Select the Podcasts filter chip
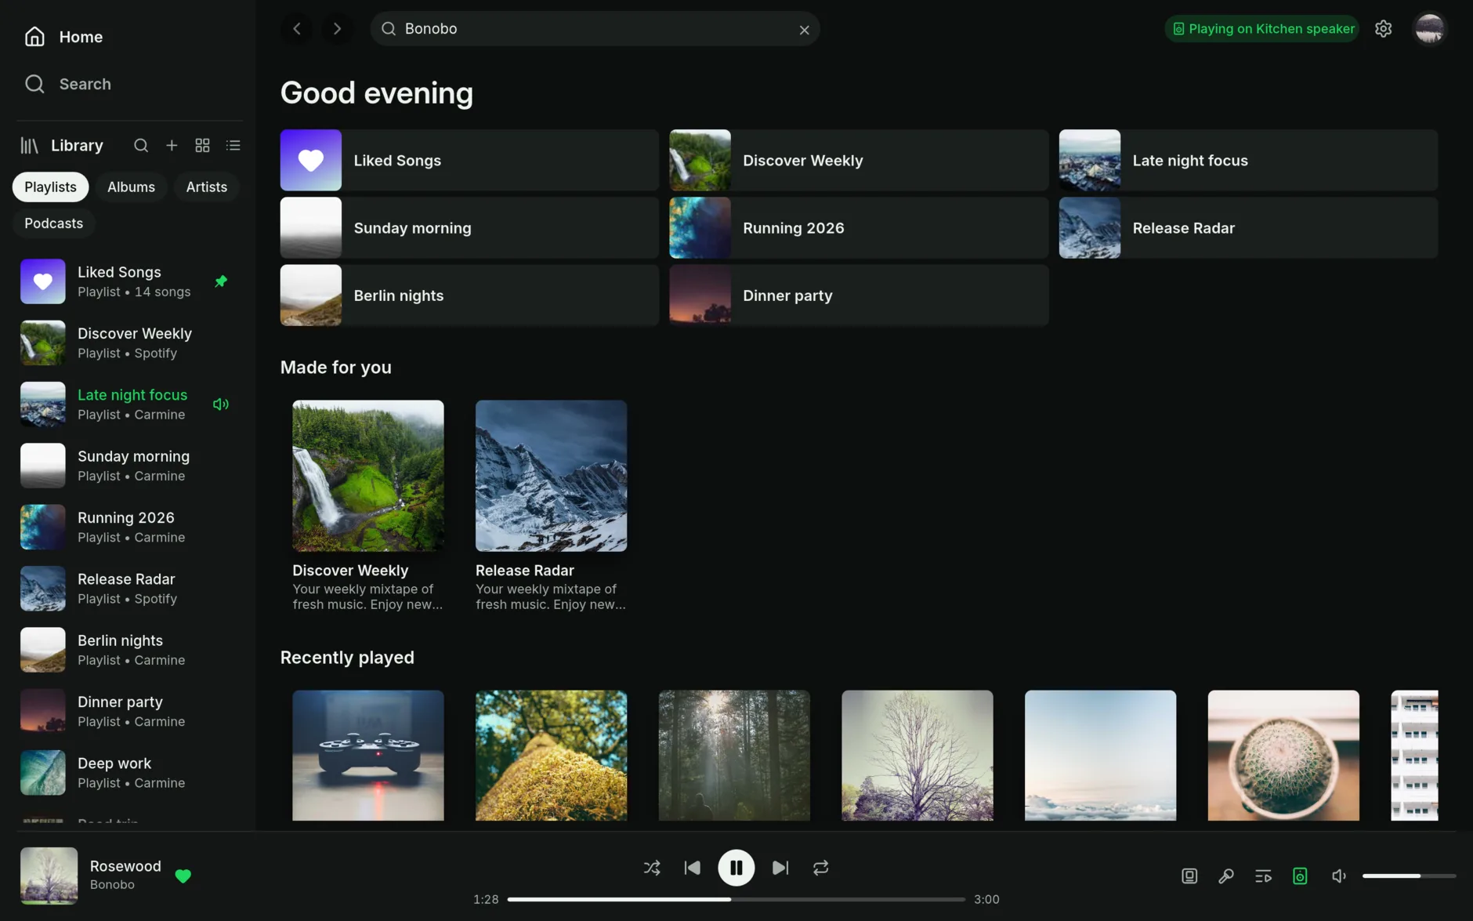Image resolution: width=1473 pixels, height=921 pixels. point(53,223)
